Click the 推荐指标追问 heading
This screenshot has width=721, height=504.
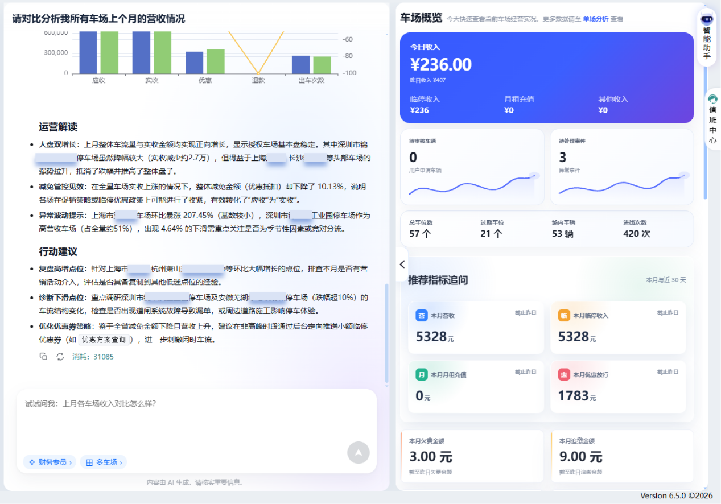438,280
